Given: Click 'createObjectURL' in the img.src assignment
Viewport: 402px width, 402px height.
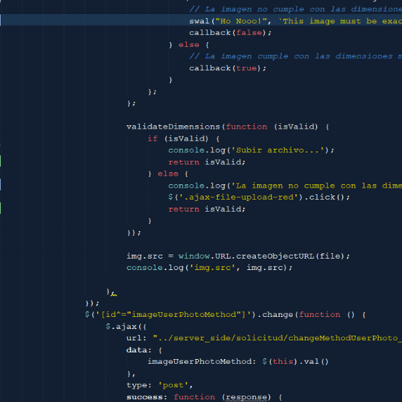Looking at the screenshot, I should coord(275,256).
